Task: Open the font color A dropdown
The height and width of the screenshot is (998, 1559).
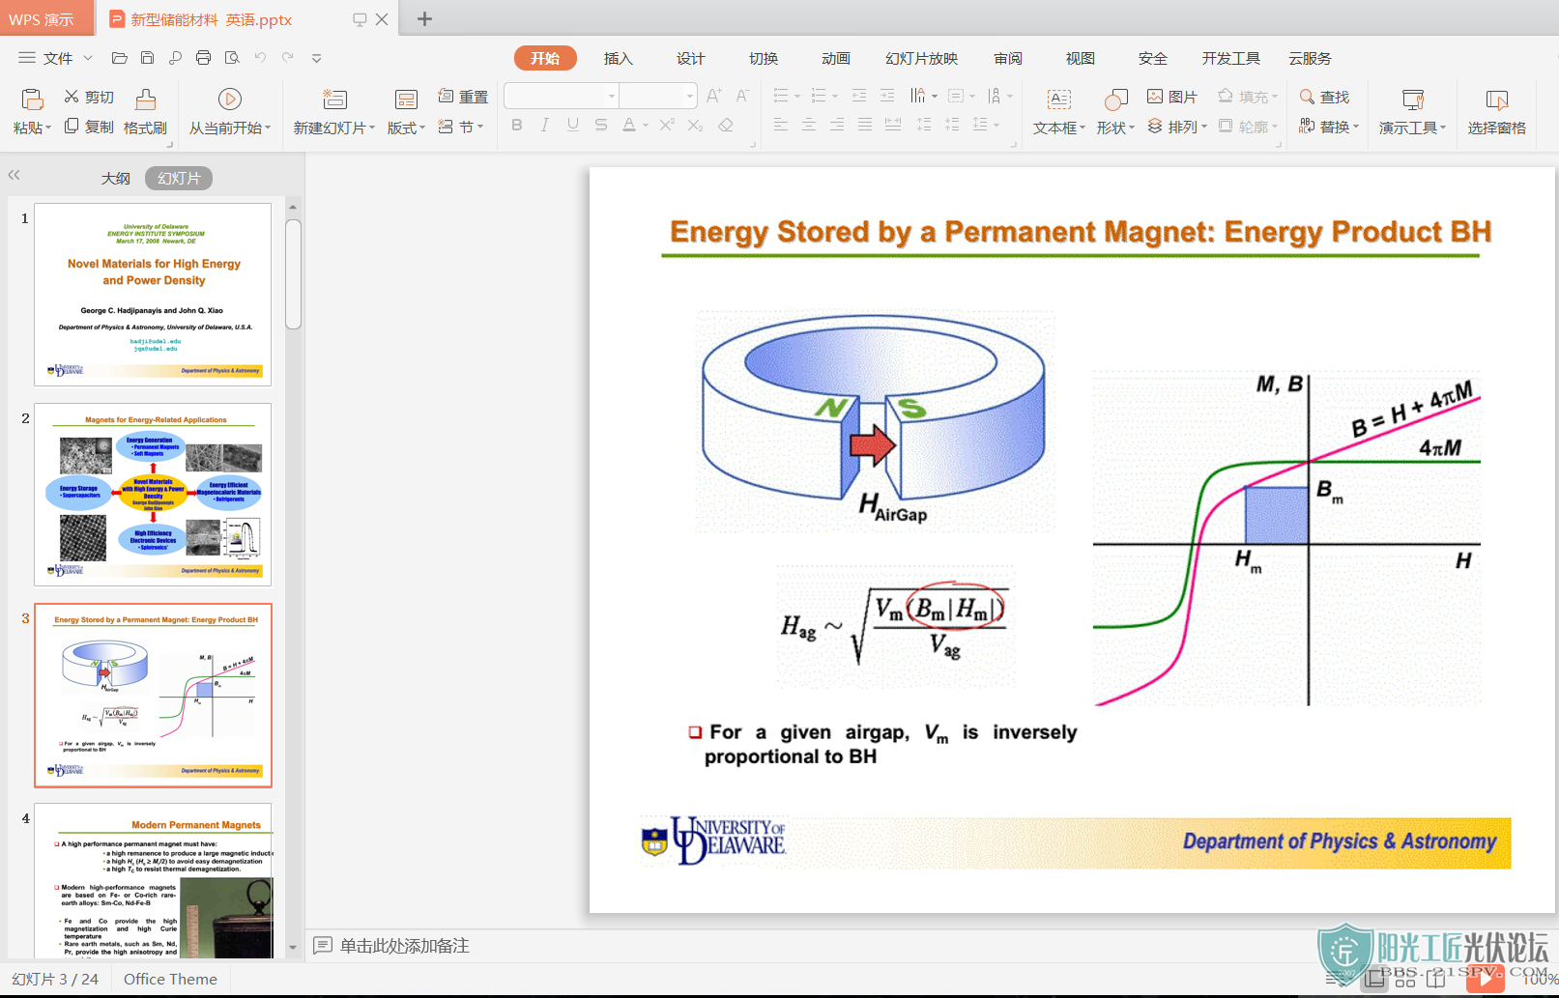Action: [645, 126]
